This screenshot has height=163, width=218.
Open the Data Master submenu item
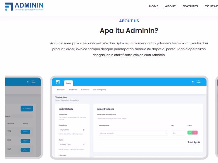click(x=73, y=90)
